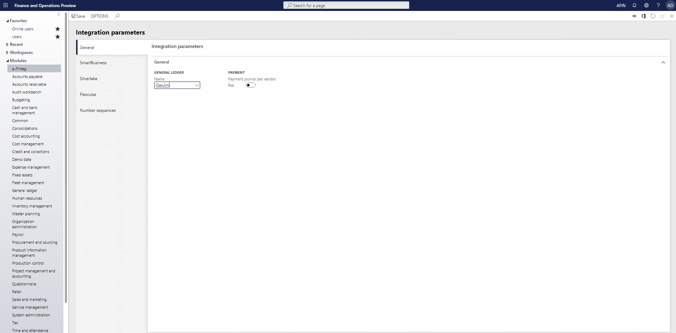Open the Fixed assets module

[x=22, y=175]
